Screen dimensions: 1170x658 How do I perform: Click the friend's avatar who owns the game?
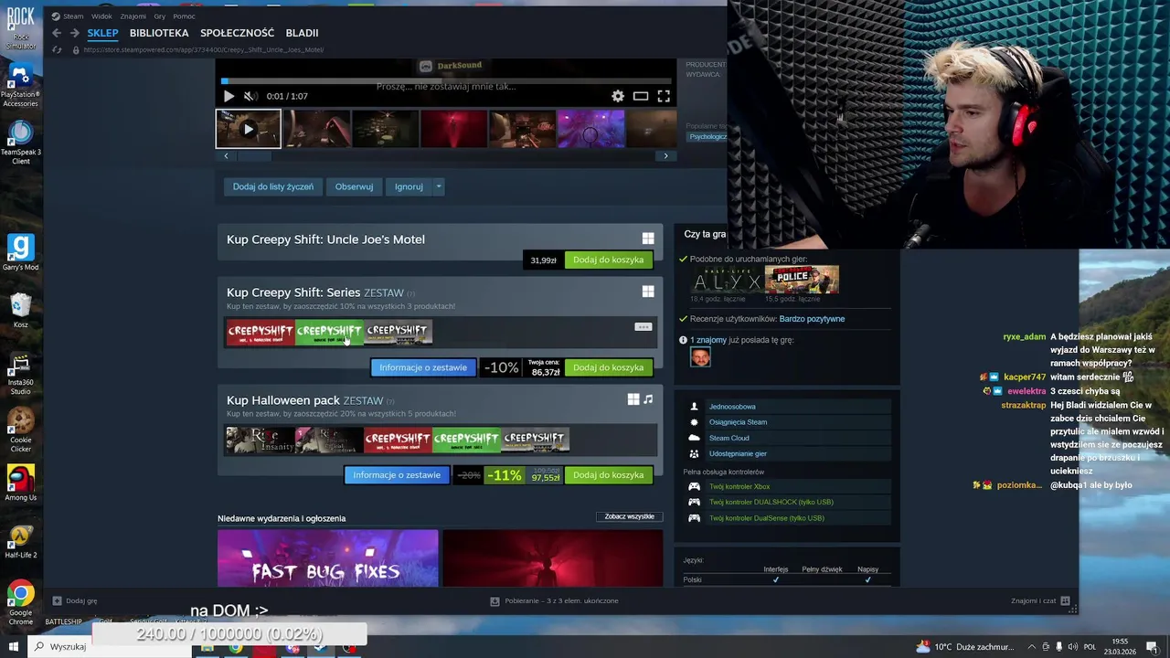[700, 356]
